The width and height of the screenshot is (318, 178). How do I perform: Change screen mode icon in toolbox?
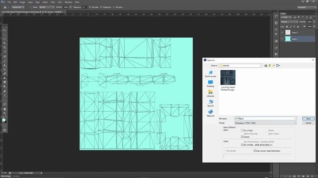click(4, 130)
